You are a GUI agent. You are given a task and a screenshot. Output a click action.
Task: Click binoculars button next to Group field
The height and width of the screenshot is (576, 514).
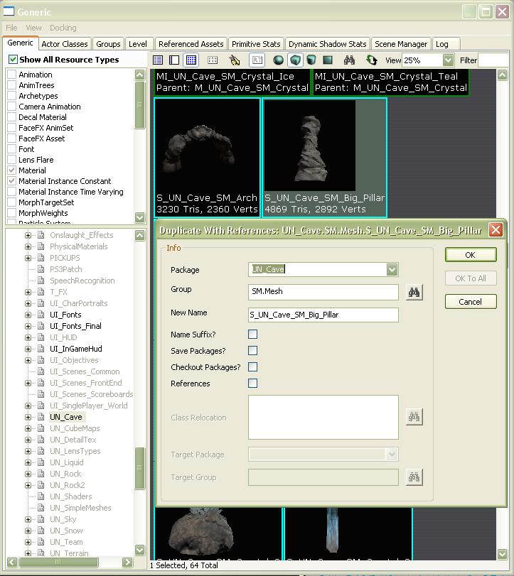414,292
